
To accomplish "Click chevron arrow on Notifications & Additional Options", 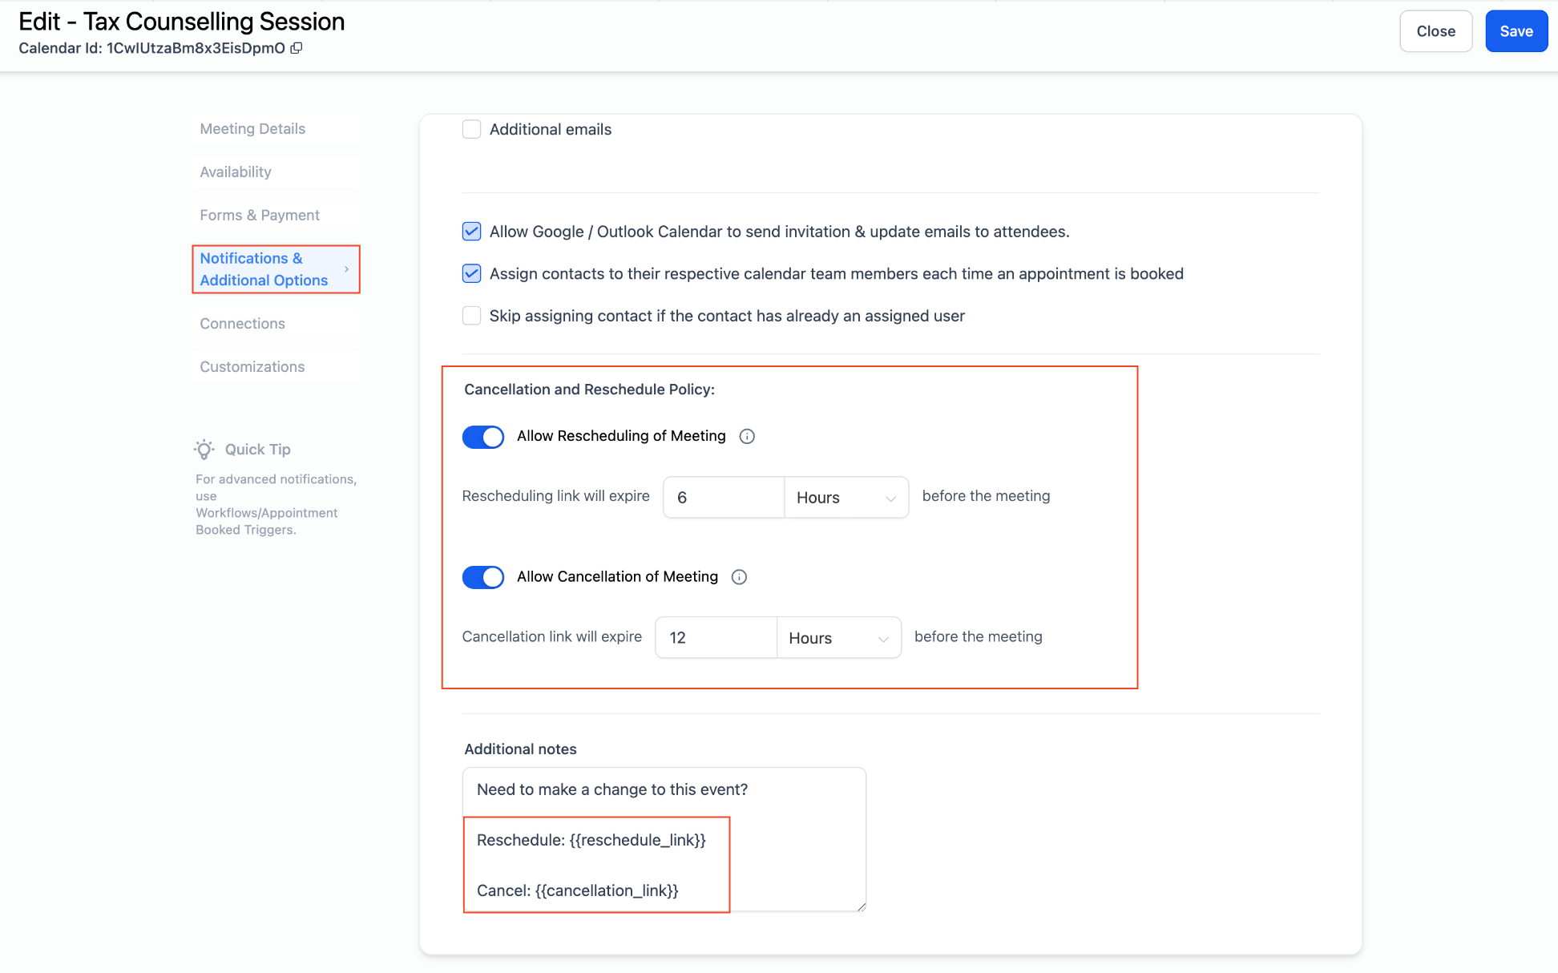I will (x=346, y=269).
